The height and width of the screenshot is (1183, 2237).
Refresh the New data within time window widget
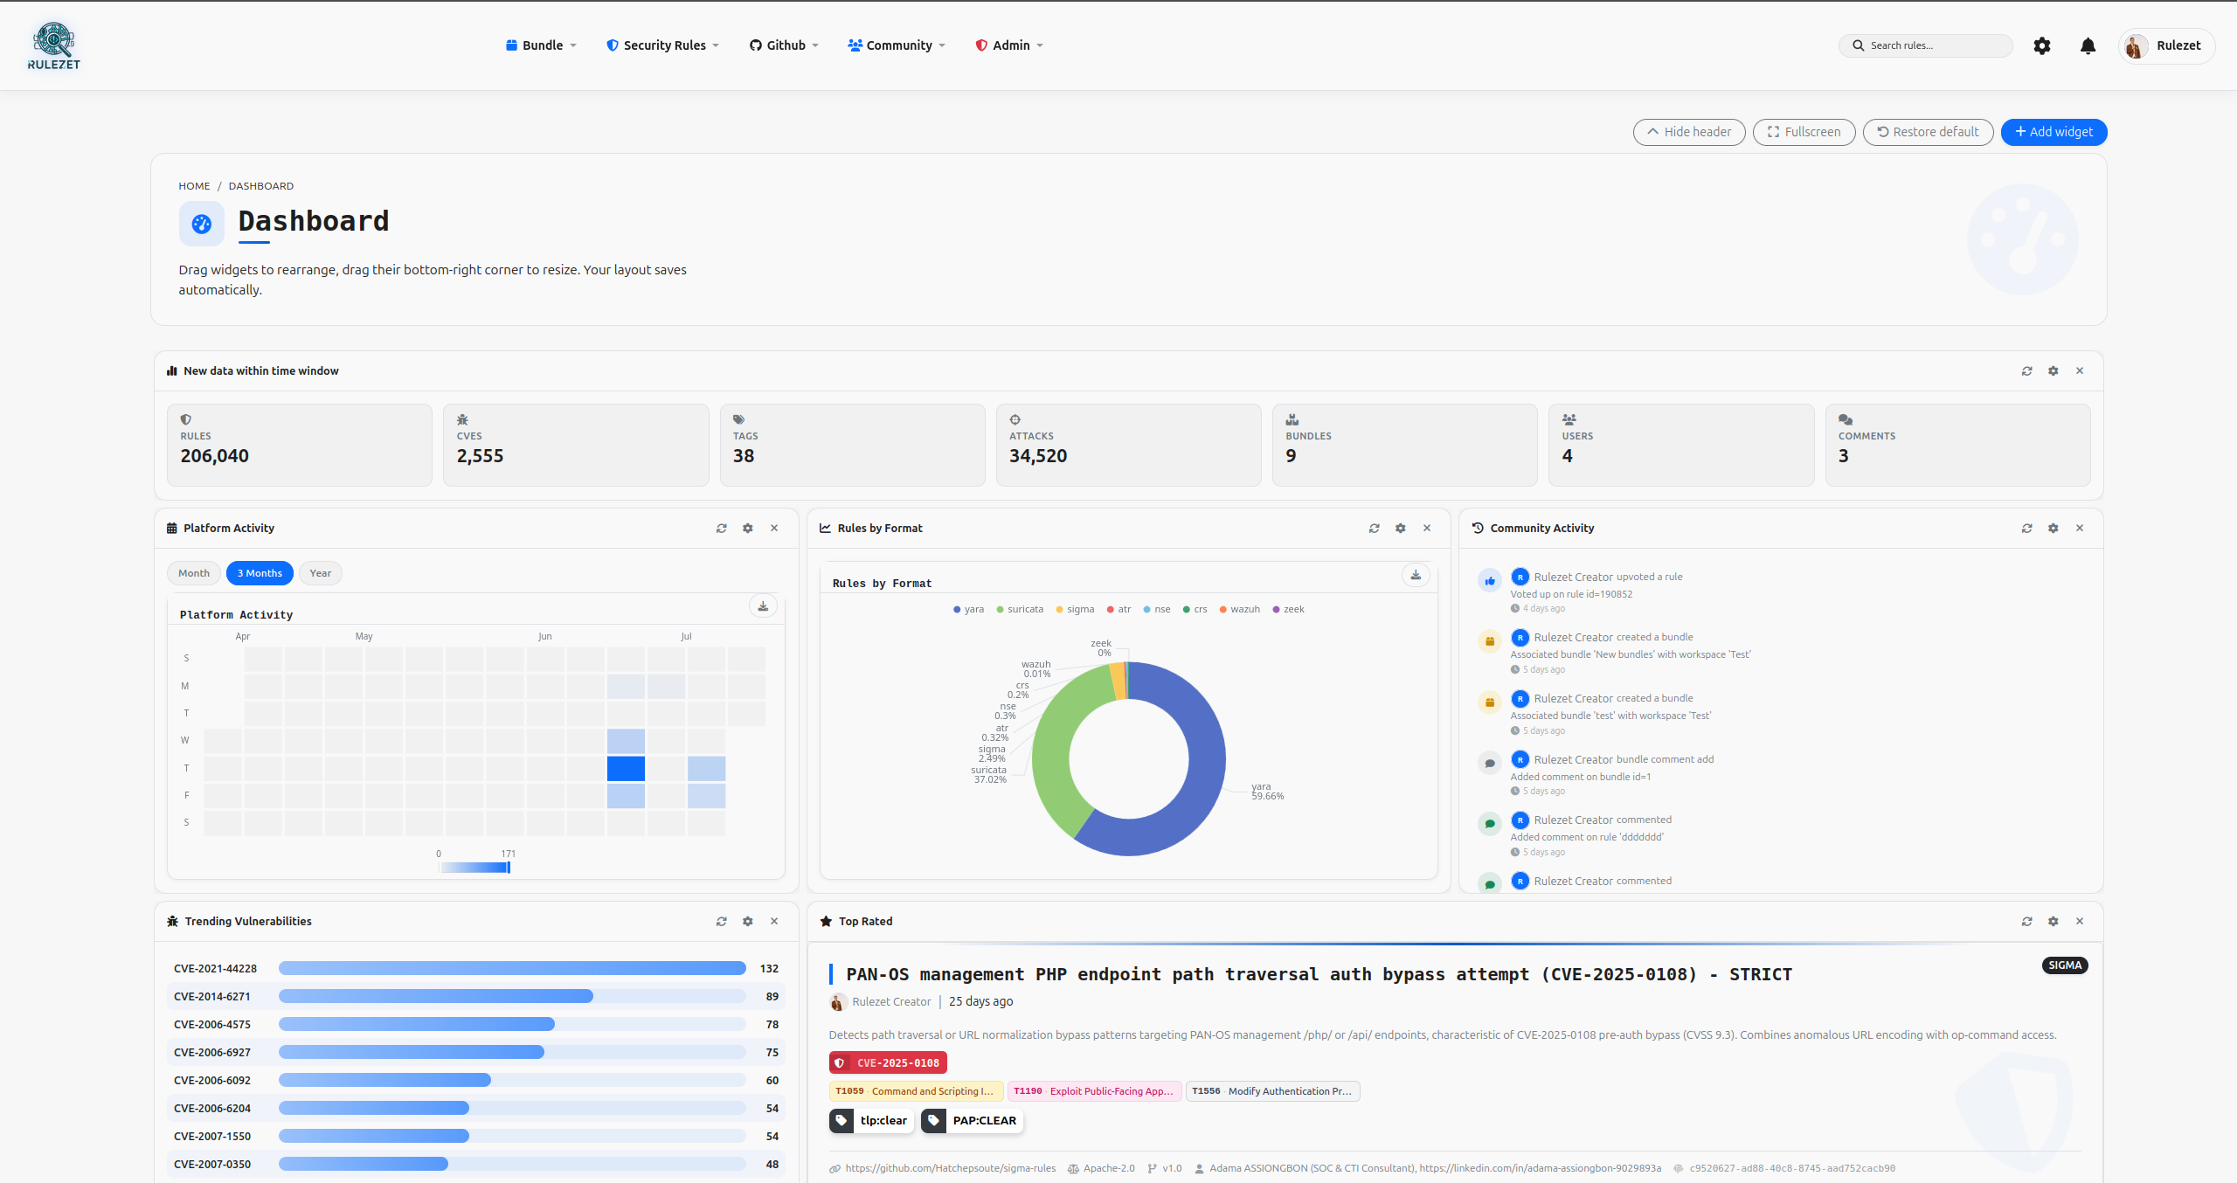coord(2026,371)
